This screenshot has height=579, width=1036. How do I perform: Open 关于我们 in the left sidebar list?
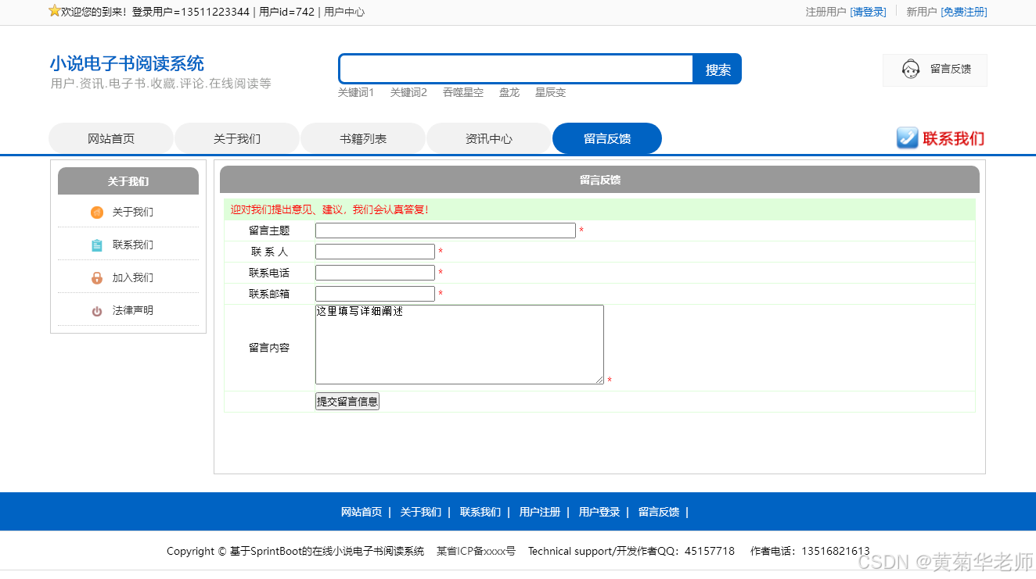(133, 213)
